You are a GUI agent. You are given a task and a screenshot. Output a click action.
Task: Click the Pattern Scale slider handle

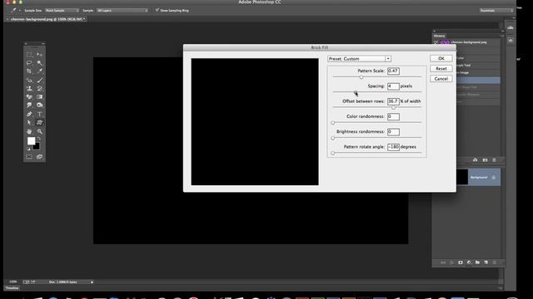click(361, 77)
